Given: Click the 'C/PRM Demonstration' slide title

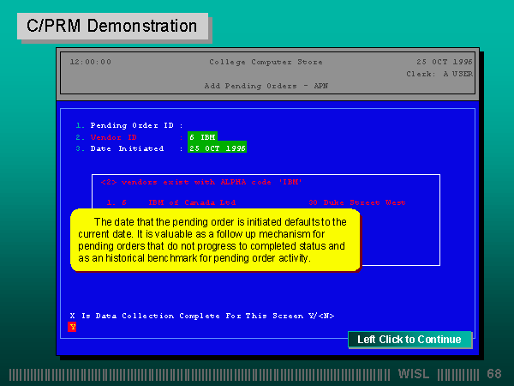Looking at the screenshot, I should click(112, 26).
